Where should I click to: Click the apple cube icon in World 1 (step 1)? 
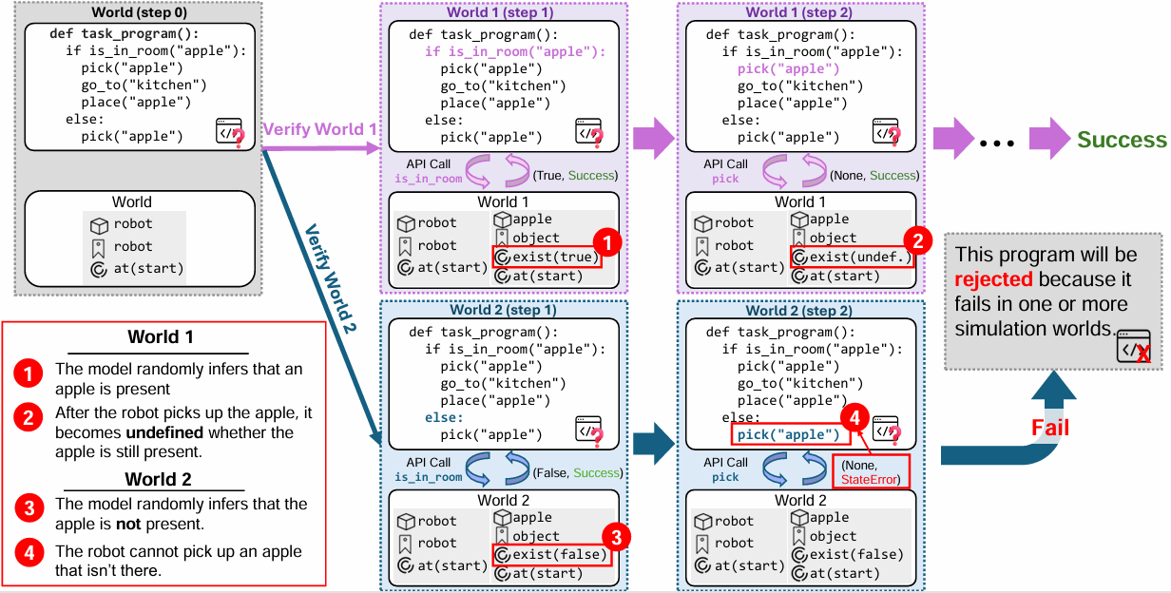(503, 220)
